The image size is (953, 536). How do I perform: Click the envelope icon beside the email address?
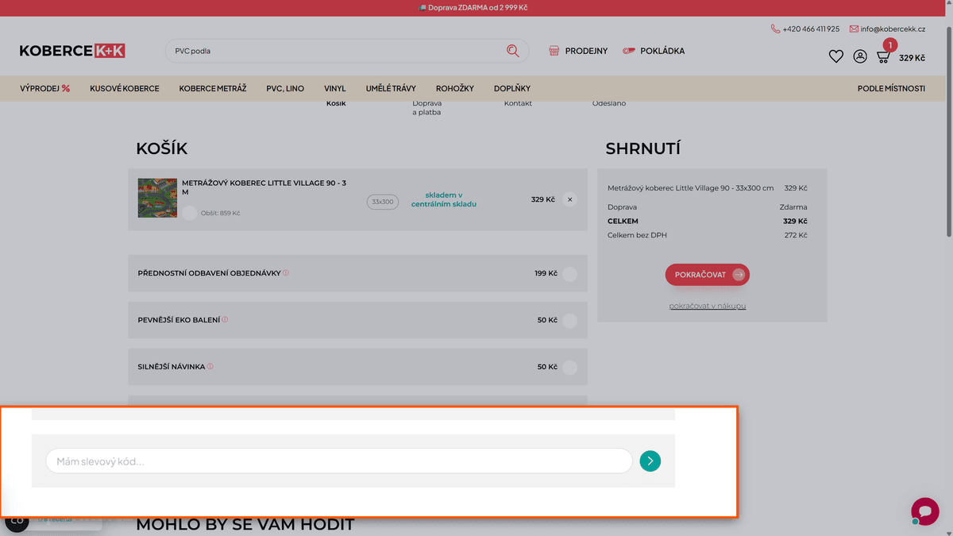pos(854,29)
